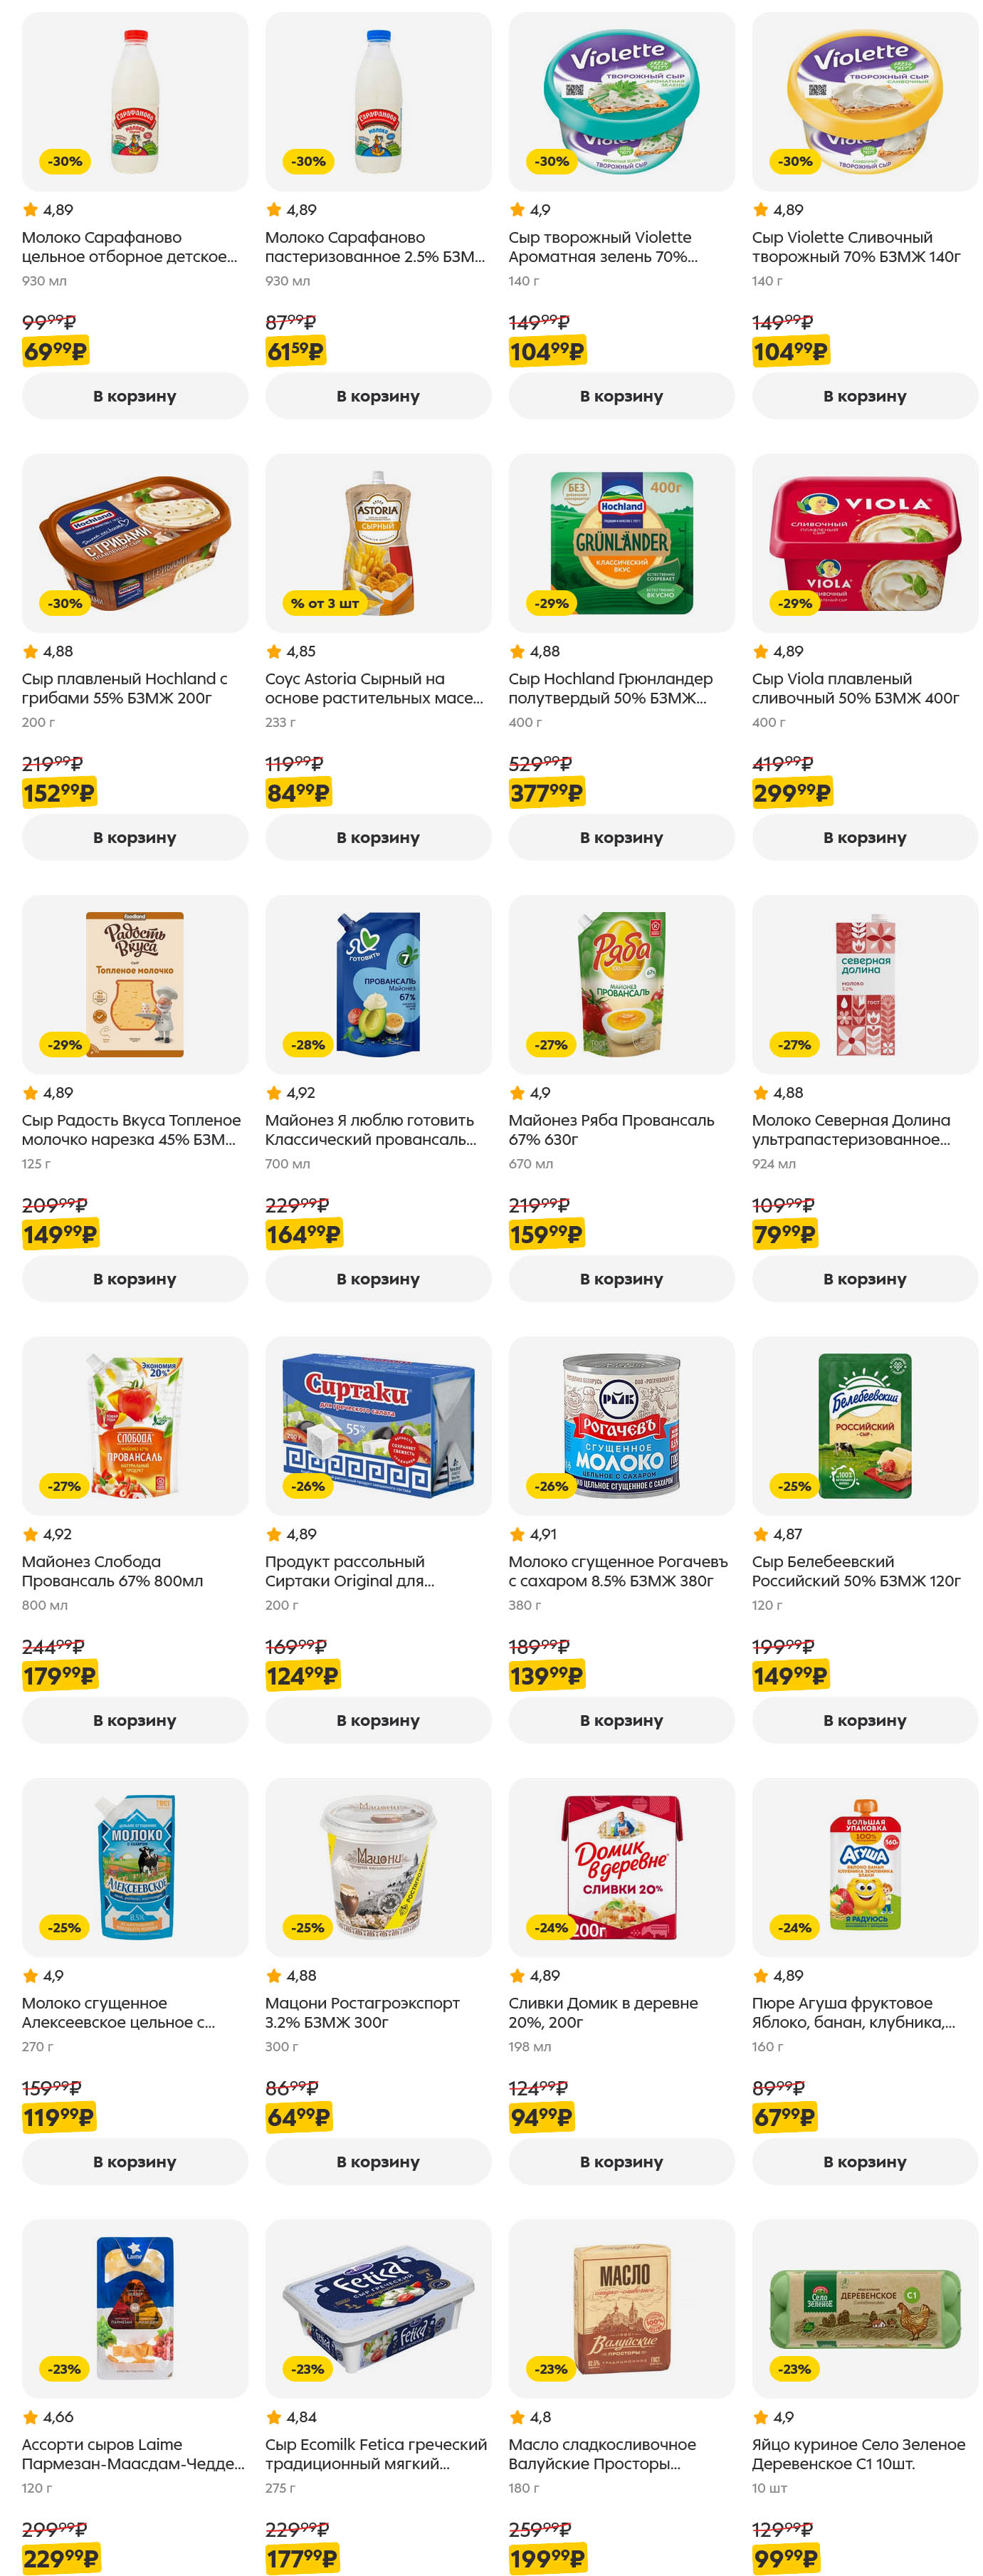Click the '% от 3 шт' badge
The width and height of the screenshot is (983, 2576).
(x=324, y=603)
